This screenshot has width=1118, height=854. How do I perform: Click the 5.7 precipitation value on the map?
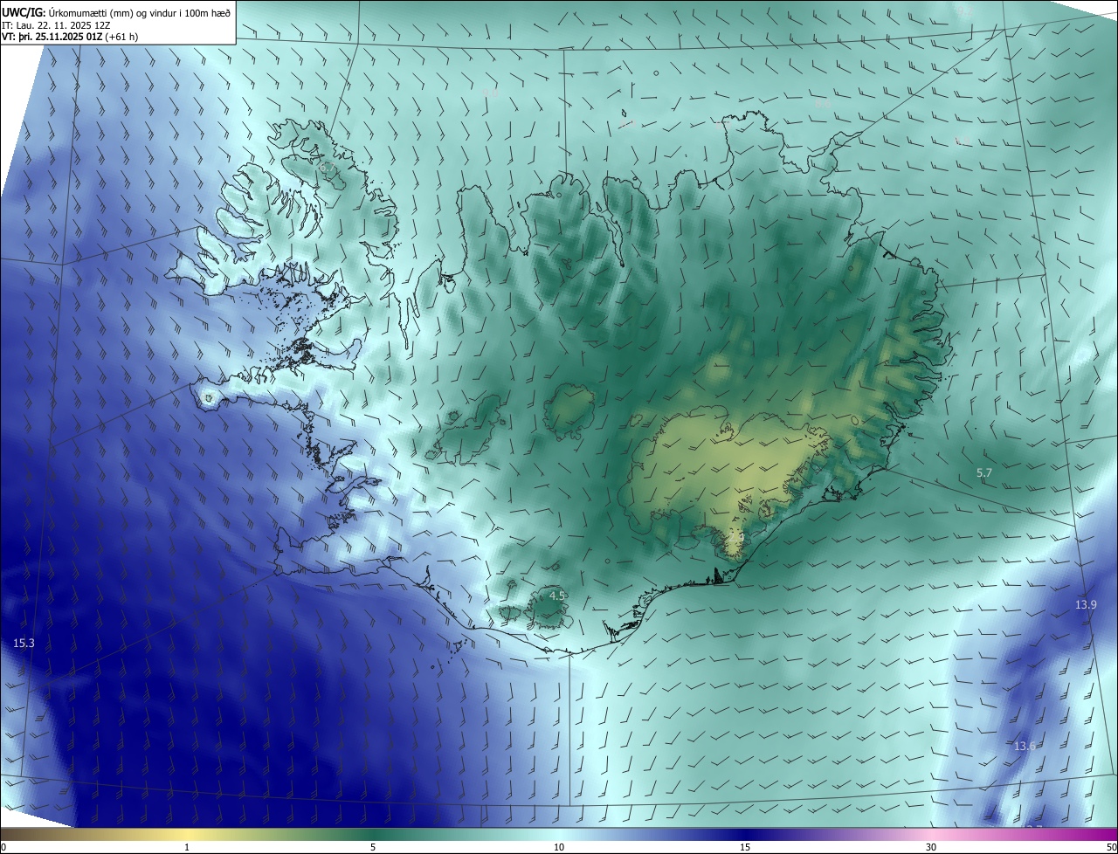(984, 472)
